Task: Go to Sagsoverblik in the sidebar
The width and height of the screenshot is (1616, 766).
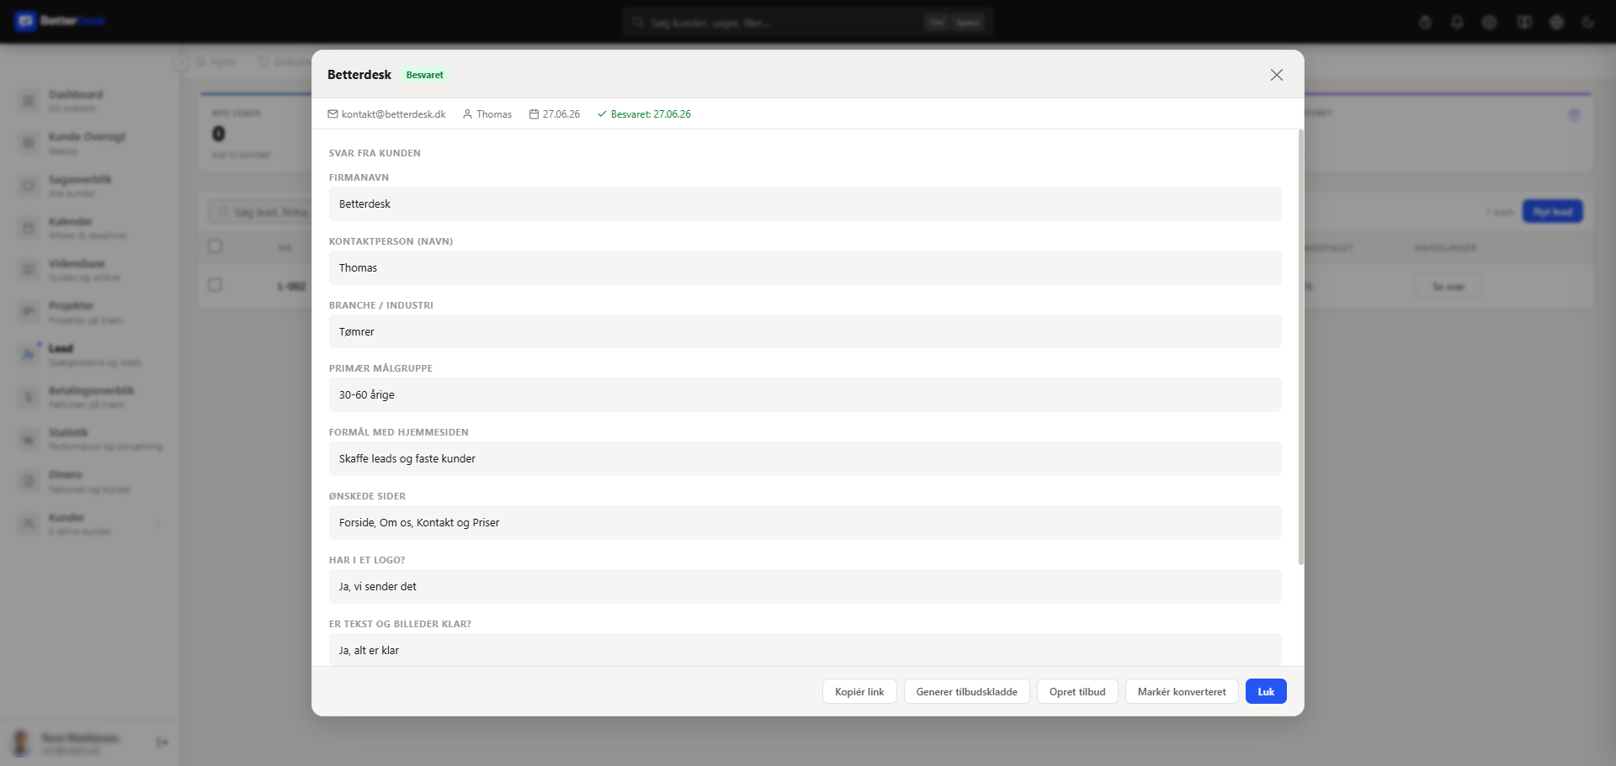Action: 88,186
